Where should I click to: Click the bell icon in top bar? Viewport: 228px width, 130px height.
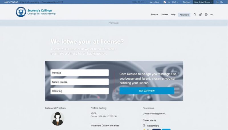(218, 2)
